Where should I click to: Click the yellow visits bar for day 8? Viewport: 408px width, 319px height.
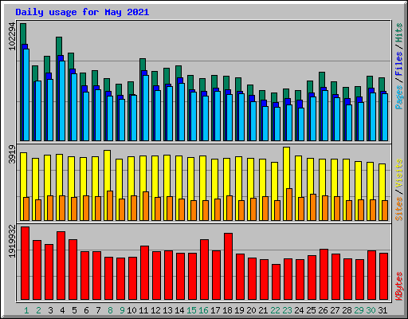click(108, 170)
